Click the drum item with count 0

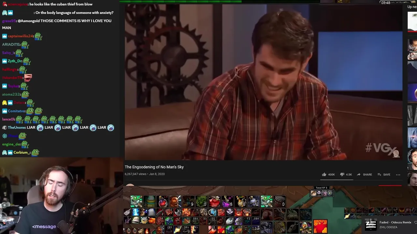[x=280, y=201]
